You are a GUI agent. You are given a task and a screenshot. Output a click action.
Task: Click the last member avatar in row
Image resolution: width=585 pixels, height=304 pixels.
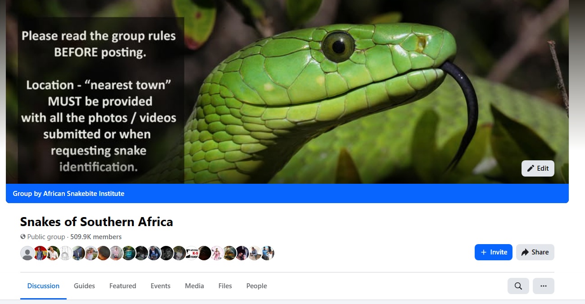tap(268, 253)
